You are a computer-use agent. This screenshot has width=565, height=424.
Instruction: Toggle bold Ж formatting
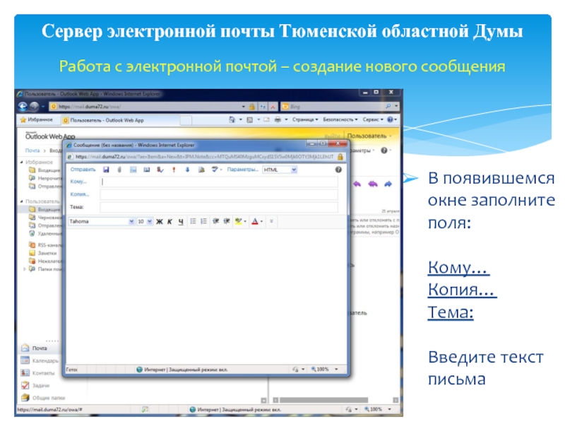(160, 222)
